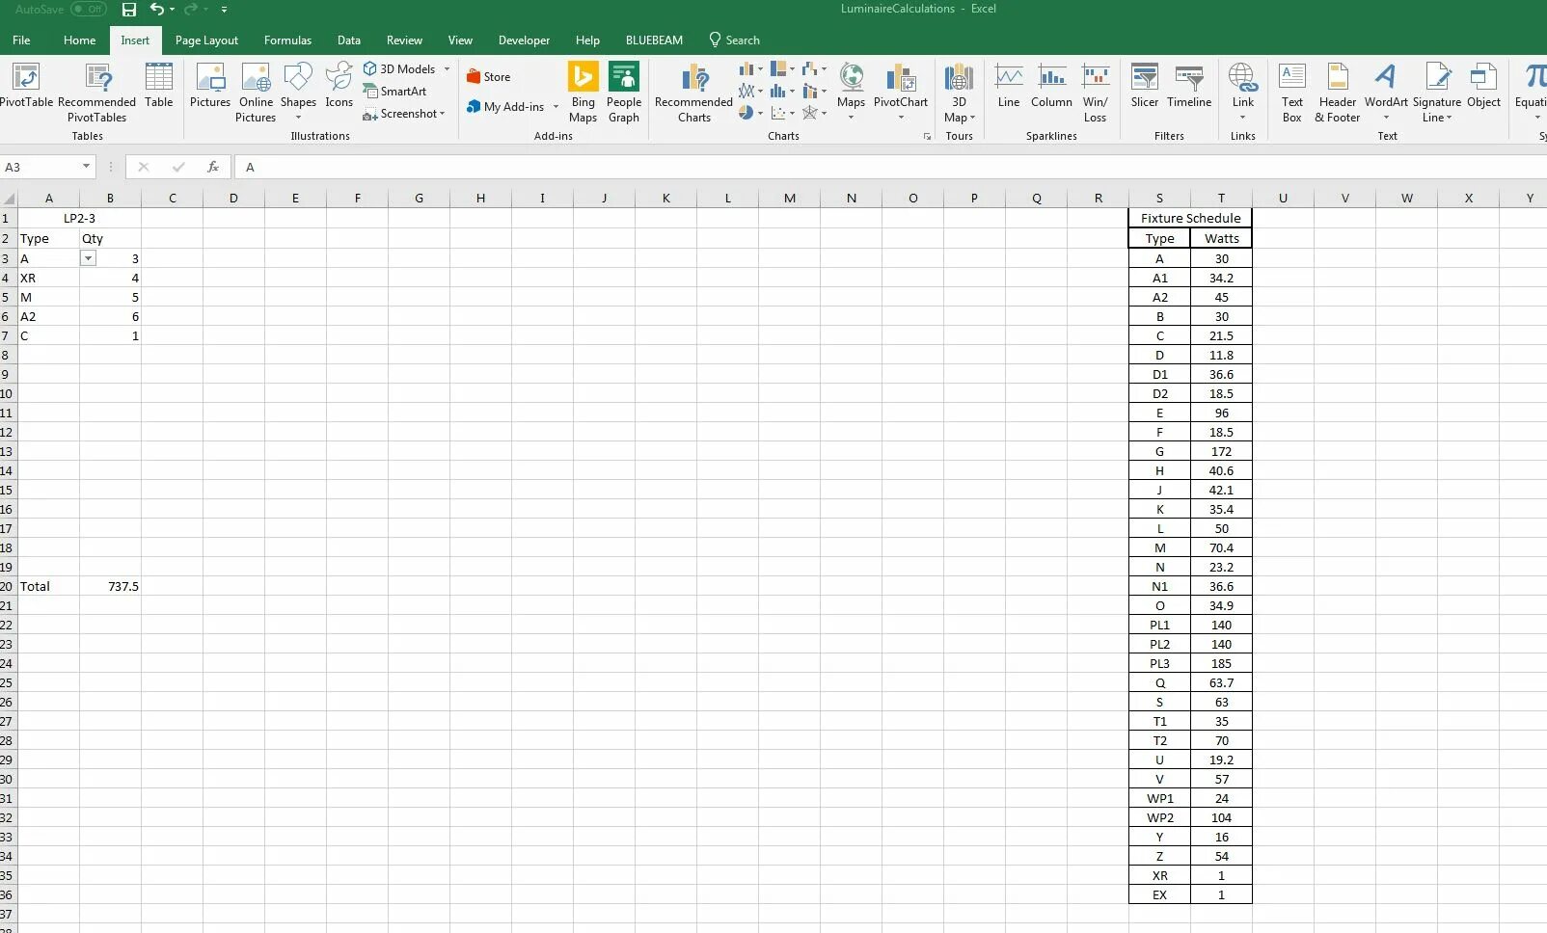Click the Icons button
Image resolution: width=1547 pixels, height=933 pixels.
pyautogui.click(x=339, y=87)
